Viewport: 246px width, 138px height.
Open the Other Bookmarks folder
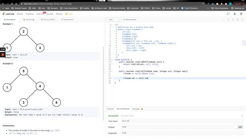click(220, 8)
